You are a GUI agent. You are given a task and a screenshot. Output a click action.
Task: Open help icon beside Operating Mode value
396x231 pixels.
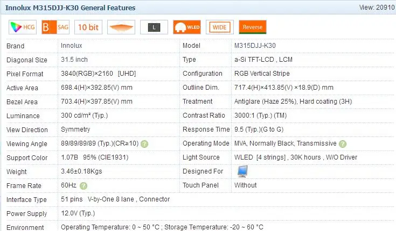[343, 144]
